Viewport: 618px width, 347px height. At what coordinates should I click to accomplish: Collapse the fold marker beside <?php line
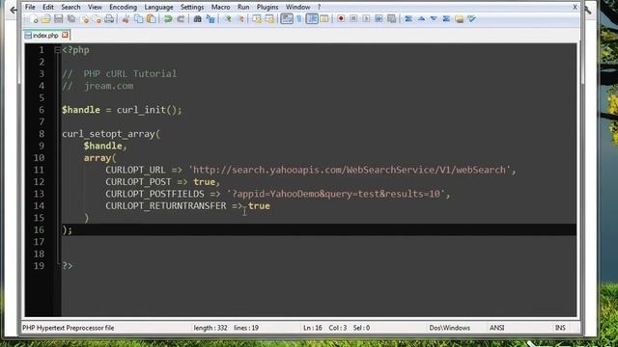tap(57, 50)
